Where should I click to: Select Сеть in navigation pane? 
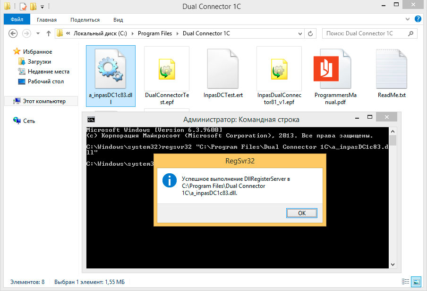pos(29,121)
